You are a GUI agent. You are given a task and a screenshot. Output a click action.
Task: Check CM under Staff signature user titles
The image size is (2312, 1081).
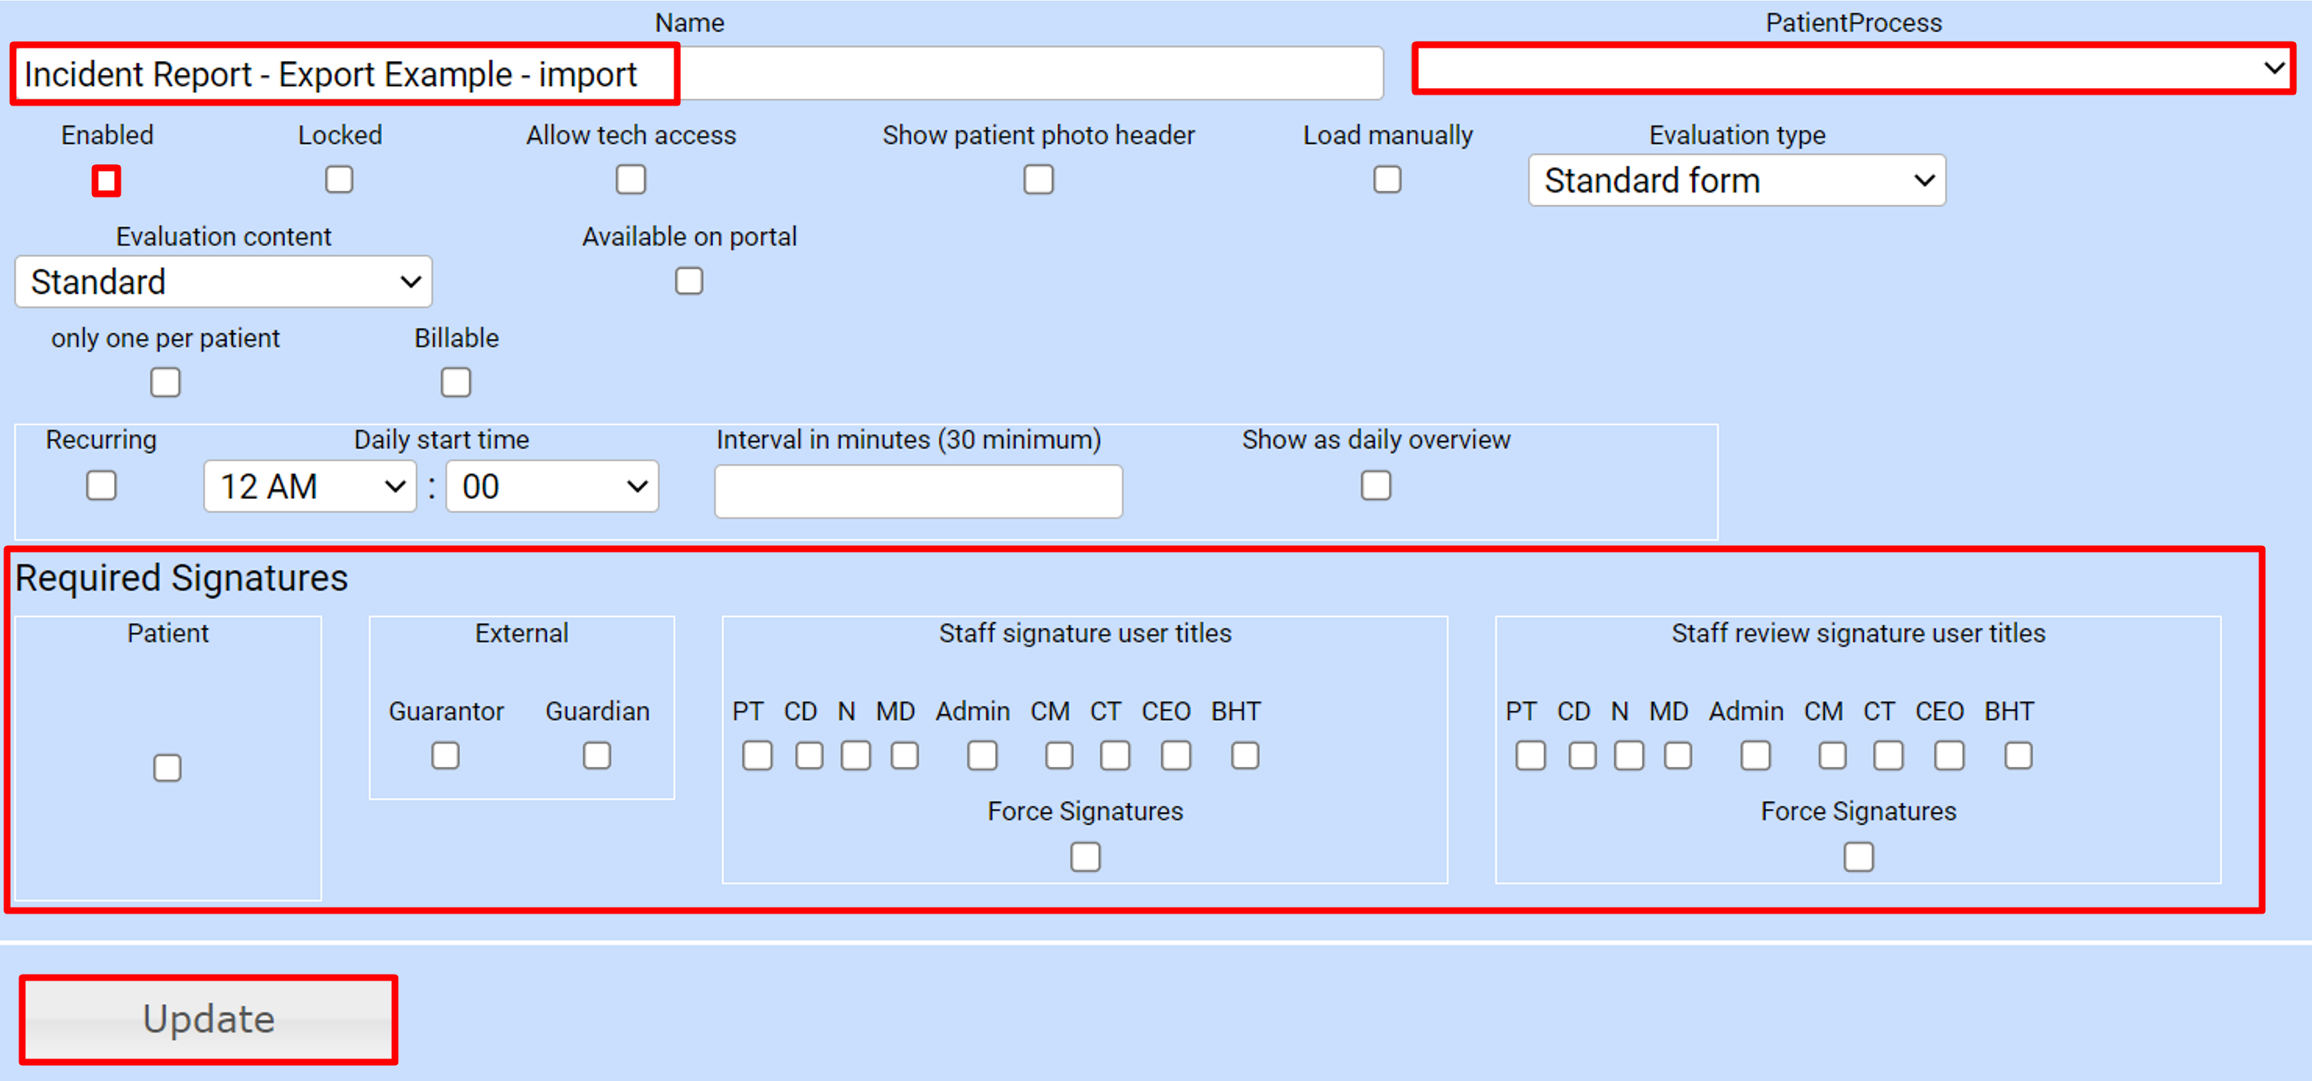(1059, 755)
